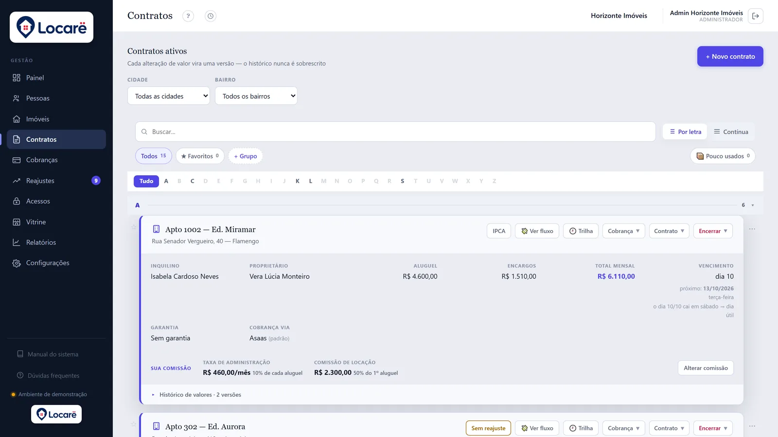Open Configurações gear item
Image resolution: width=778 pixels, height=437 pixels.
pos(56,263)
